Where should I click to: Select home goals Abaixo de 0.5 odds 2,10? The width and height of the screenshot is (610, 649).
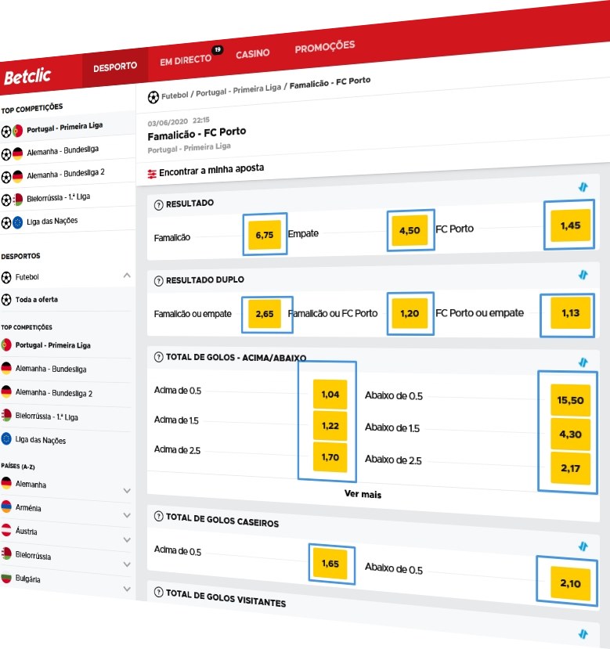pos(570,583)
